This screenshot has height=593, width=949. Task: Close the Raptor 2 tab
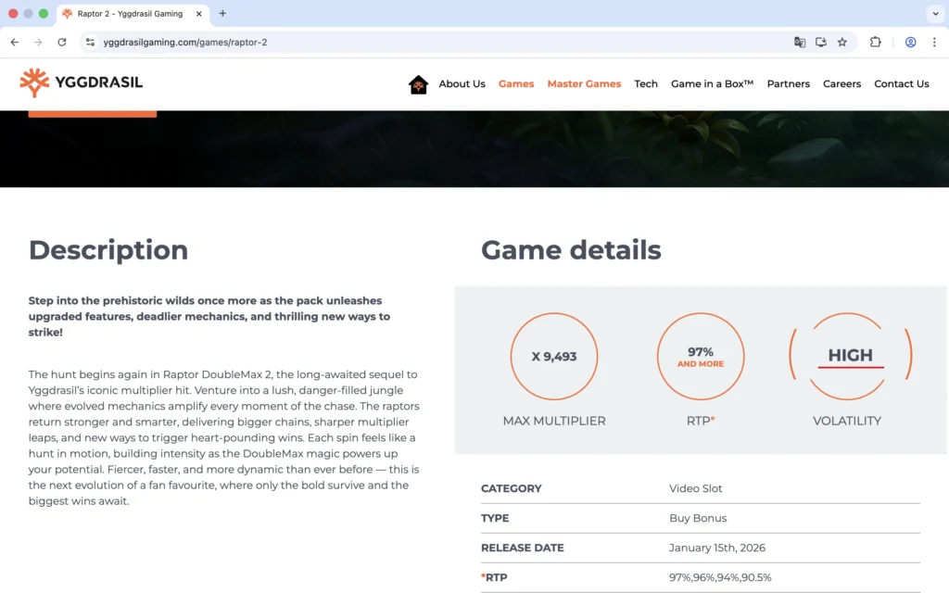pyautogui.click(x=198, y=13)
